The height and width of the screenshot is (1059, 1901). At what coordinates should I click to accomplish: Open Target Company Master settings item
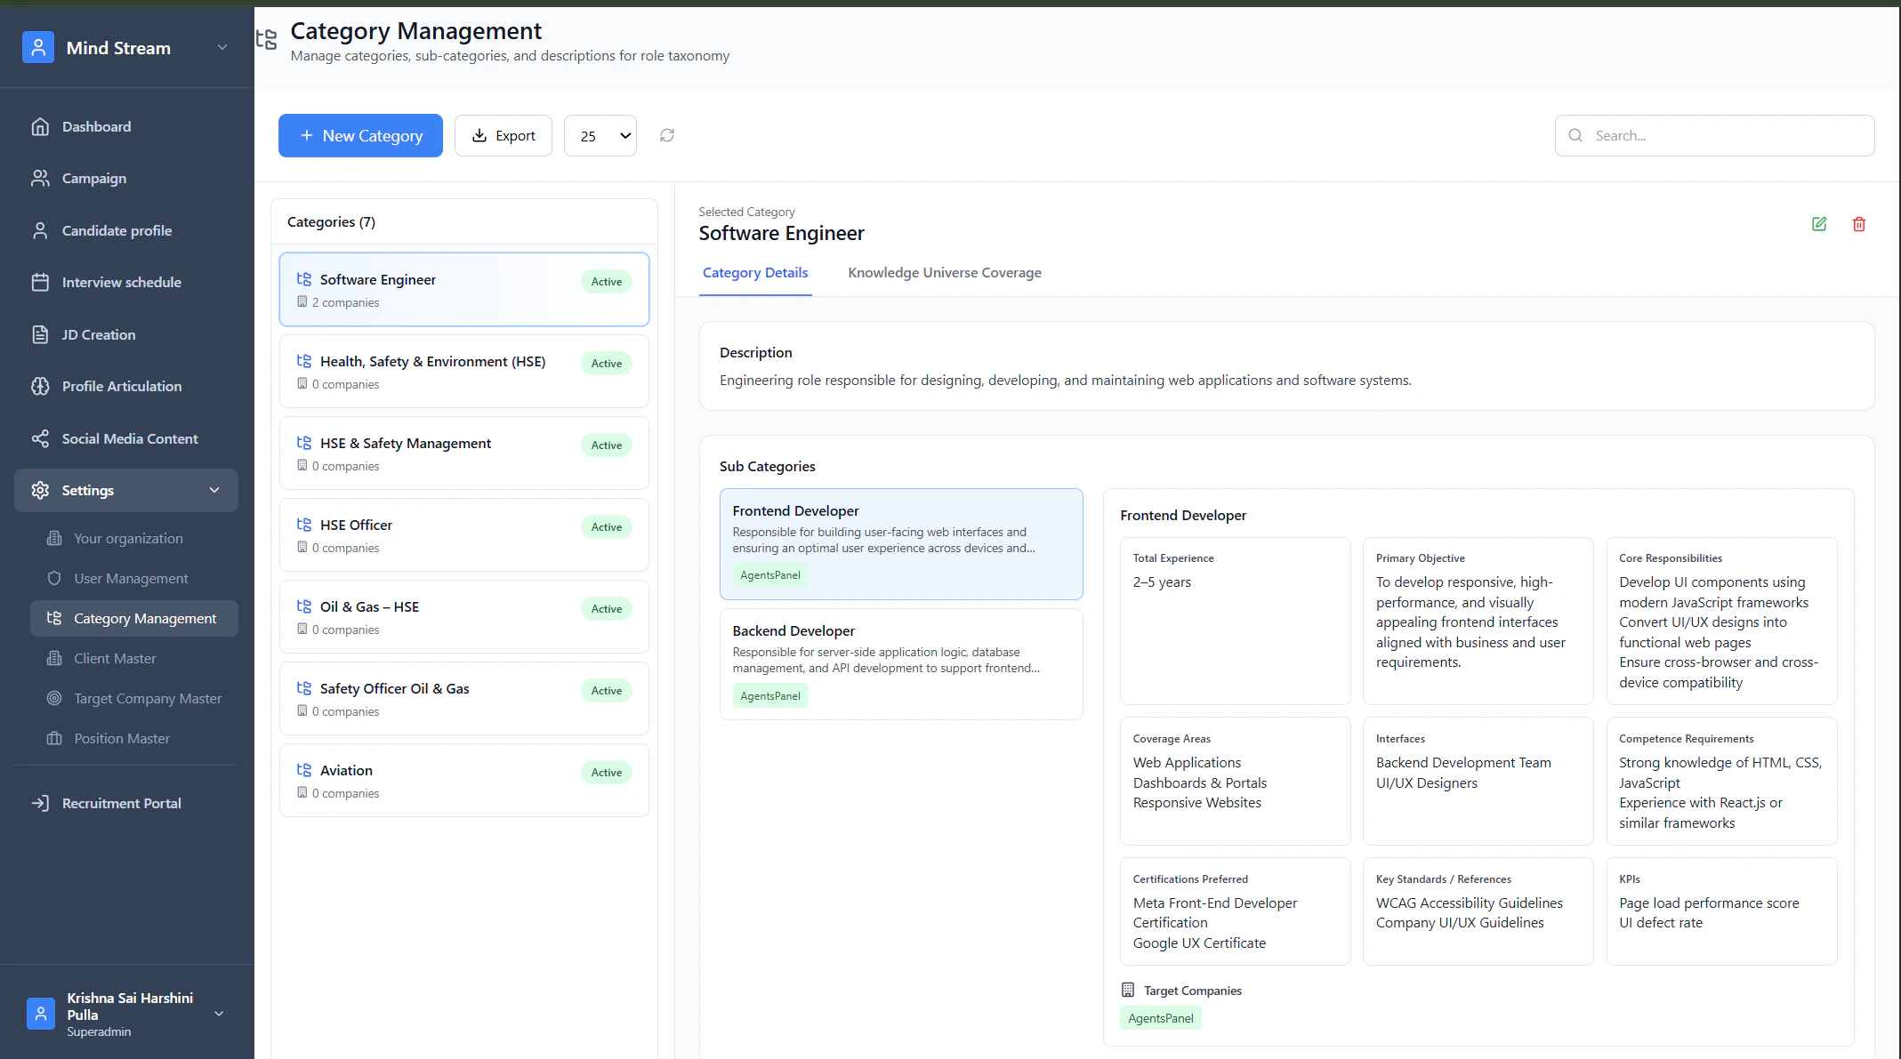(x=148, y=698)
